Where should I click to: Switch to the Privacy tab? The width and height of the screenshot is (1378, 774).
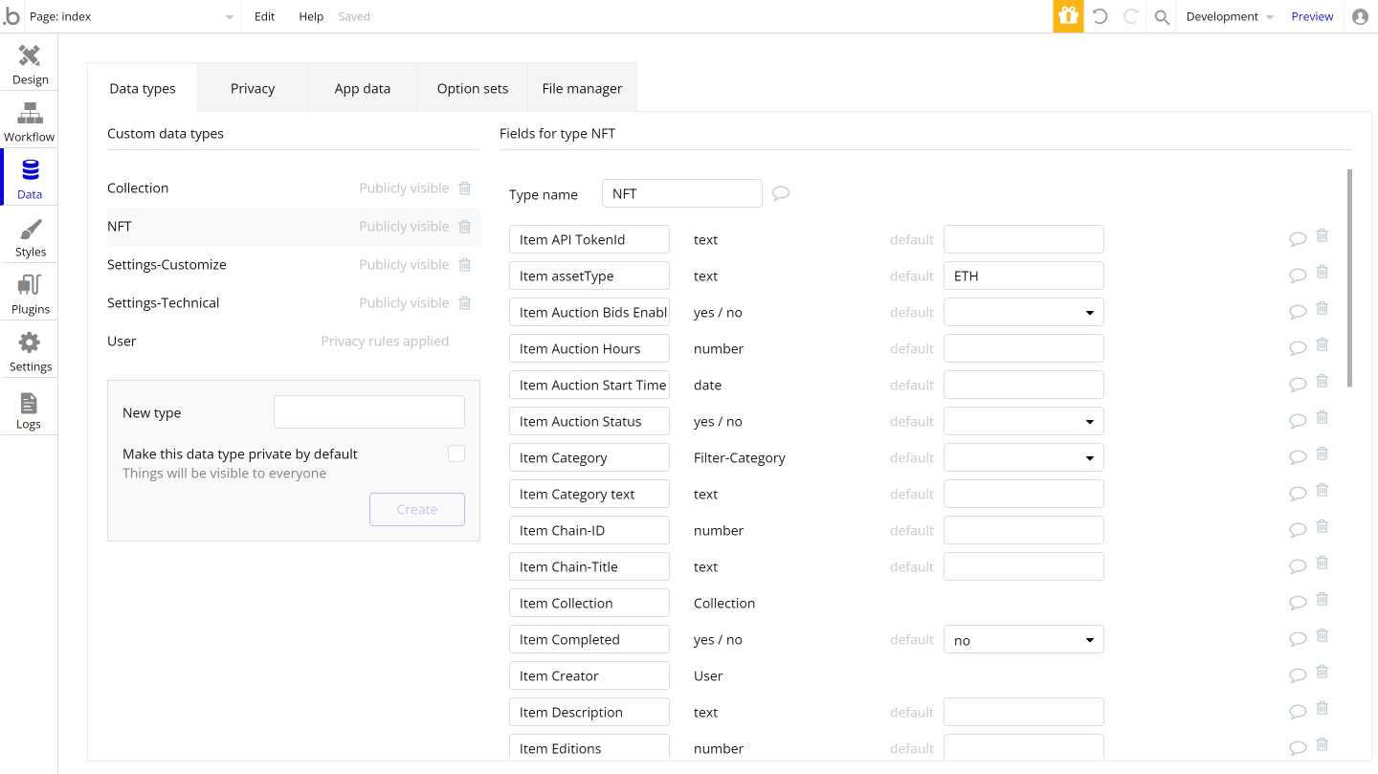pyautogui.click(x=252, y=87)
